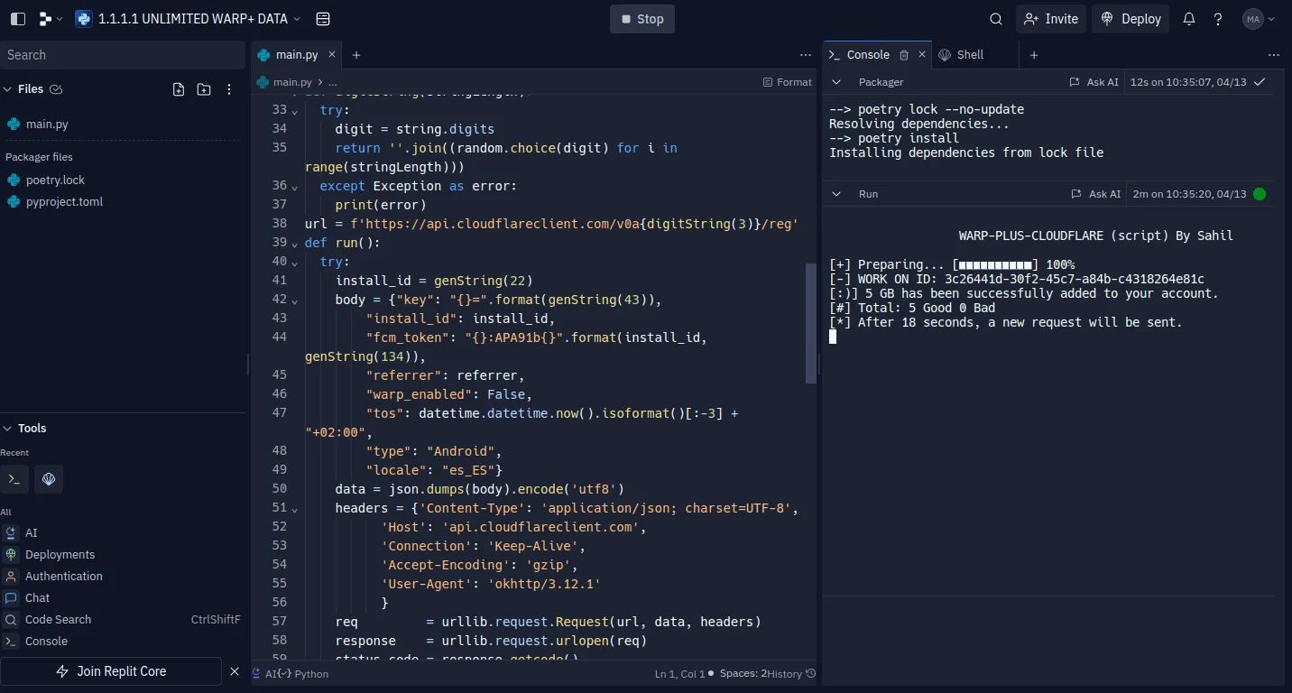Click the Deploy button

pyautogui.click(x=1130, y=19)
